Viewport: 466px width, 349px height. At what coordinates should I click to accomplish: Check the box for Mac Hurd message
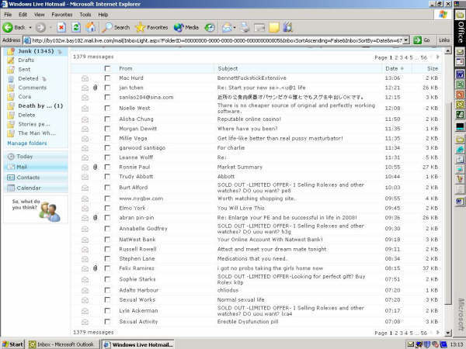[x=108, y=78]
